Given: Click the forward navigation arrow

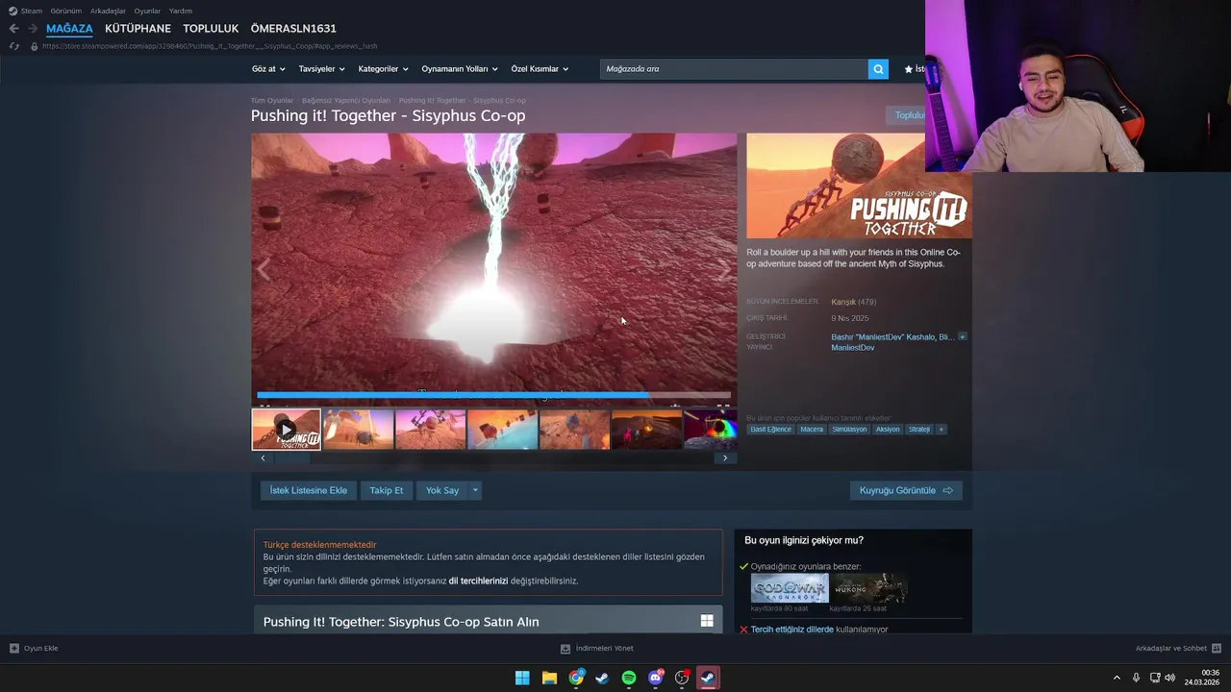Looking at the screenshot, I should [x=32, y=29].
